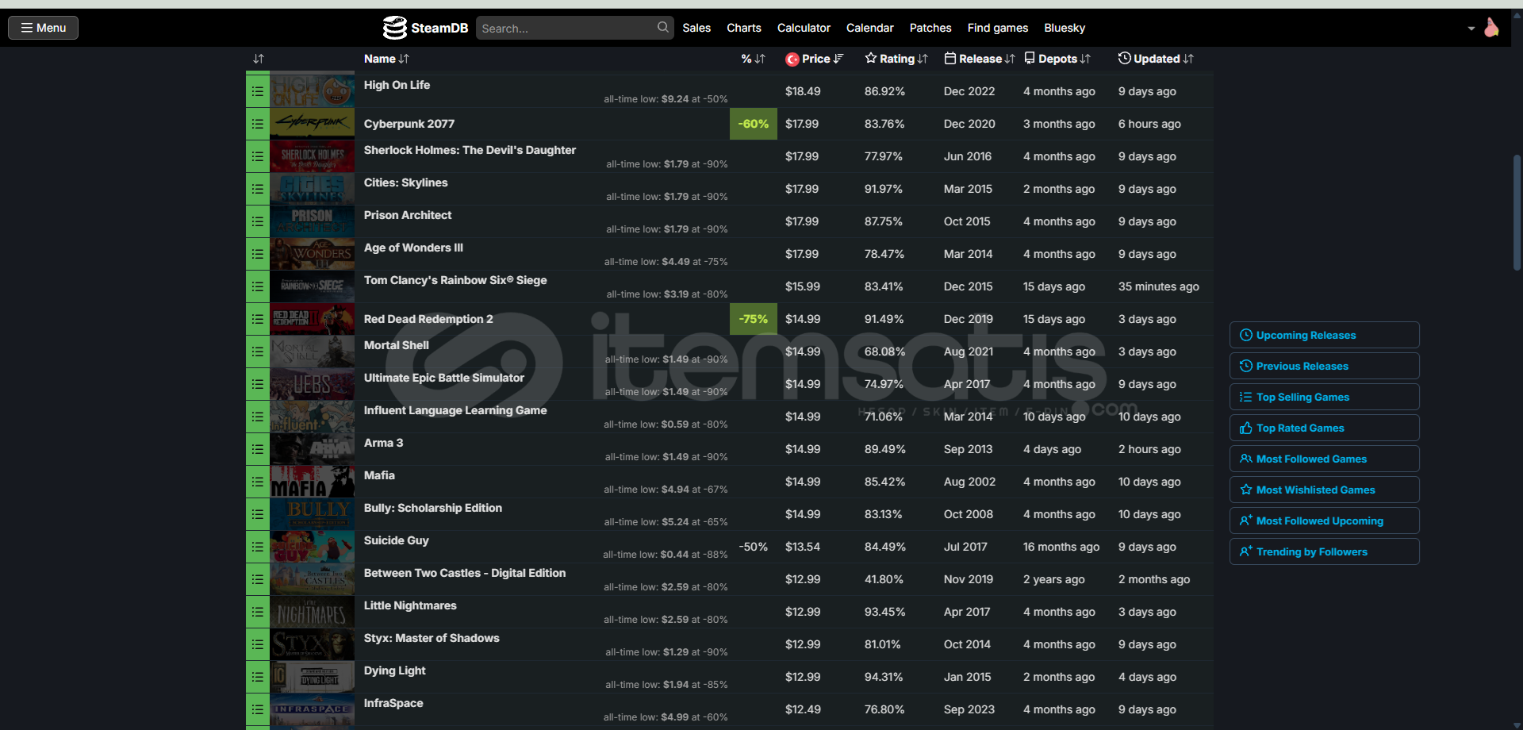1523x730 pixels.
Task: Click the search magnifier icon
Action: [x=663, y=27]
